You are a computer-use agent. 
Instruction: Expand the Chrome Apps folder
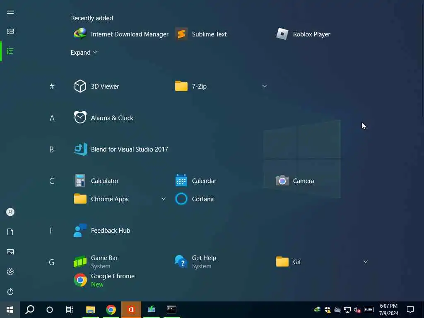[x=163, y=199]
